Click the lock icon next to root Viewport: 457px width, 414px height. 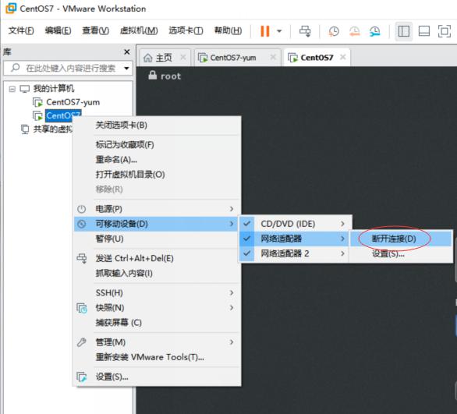coord(152,75)
